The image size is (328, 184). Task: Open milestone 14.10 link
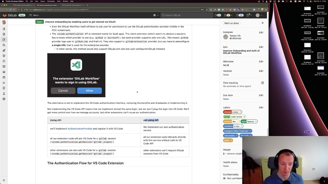(x=226, y=65)
